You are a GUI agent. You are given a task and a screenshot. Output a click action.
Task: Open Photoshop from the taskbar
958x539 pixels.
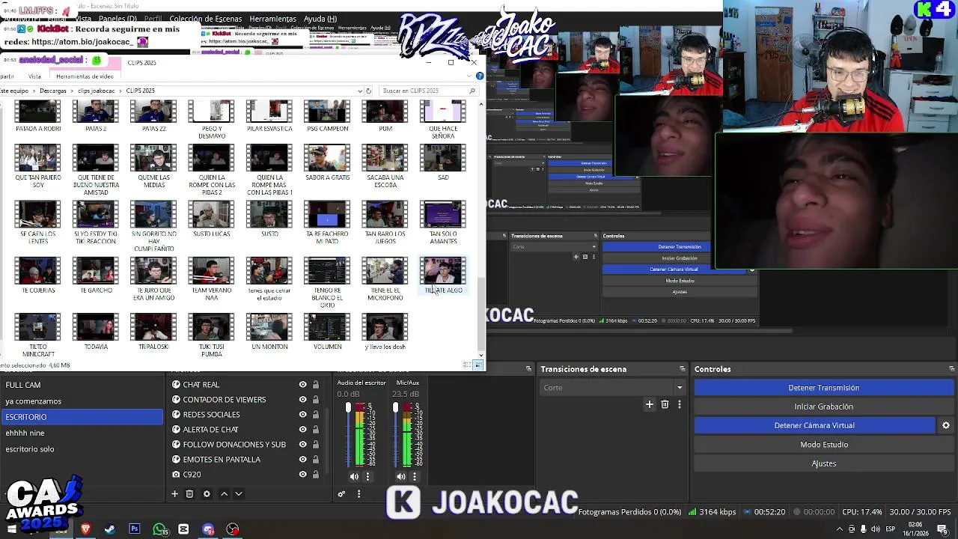point(135,529)
